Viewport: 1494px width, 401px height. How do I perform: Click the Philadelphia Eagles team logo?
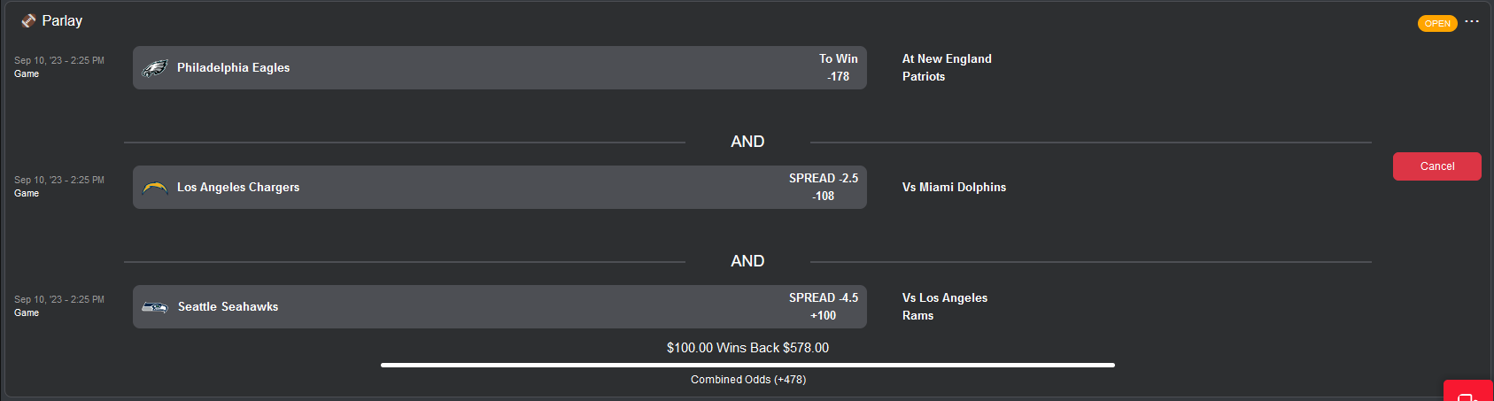(x=155, y=68)
